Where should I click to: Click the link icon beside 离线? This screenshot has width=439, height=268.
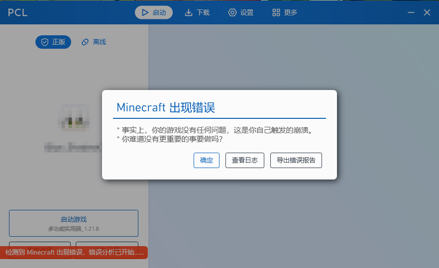coord(85,42)
